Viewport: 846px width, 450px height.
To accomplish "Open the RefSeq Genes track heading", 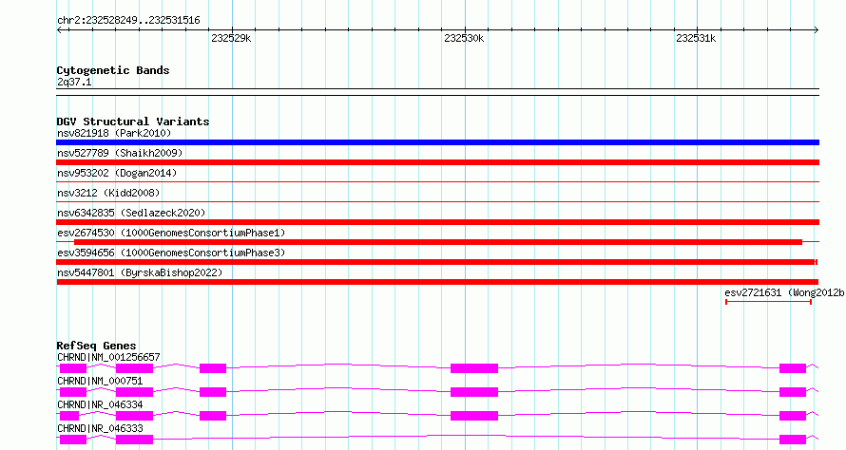I will coord(96,346).
